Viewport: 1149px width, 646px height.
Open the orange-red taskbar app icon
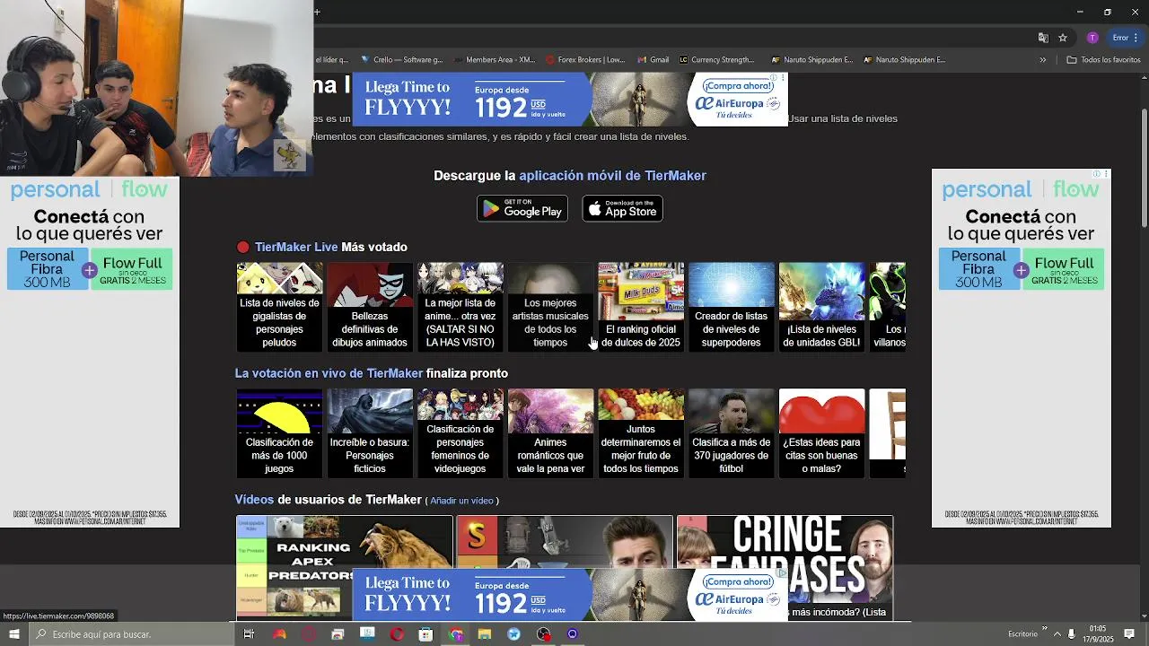click(279, 634)
